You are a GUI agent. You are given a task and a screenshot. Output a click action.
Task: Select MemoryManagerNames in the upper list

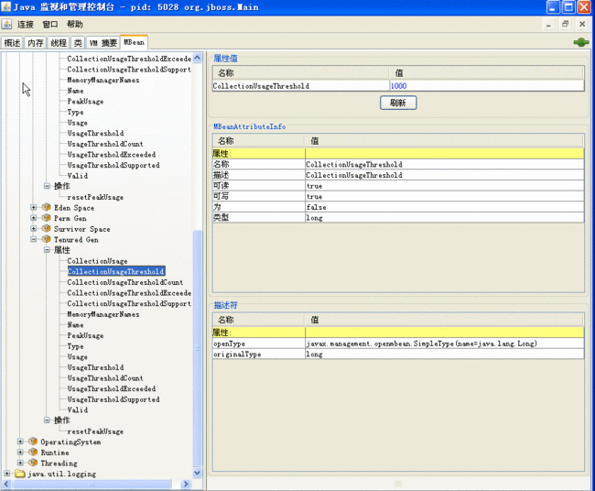point(103,80)
